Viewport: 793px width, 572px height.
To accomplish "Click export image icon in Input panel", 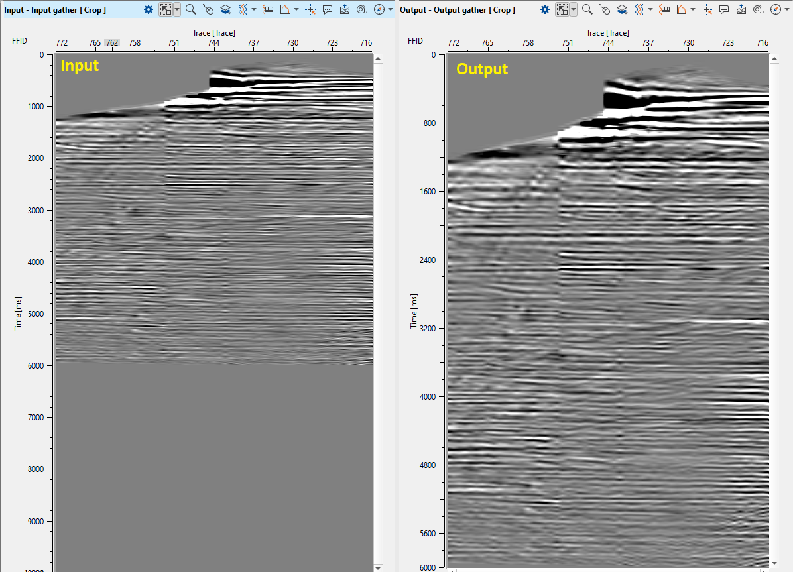I will point(344,9).
